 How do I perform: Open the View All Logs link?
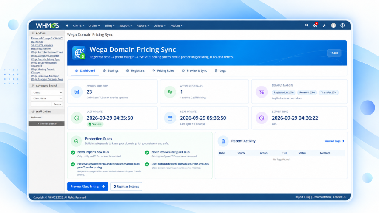tap(334, 141)
